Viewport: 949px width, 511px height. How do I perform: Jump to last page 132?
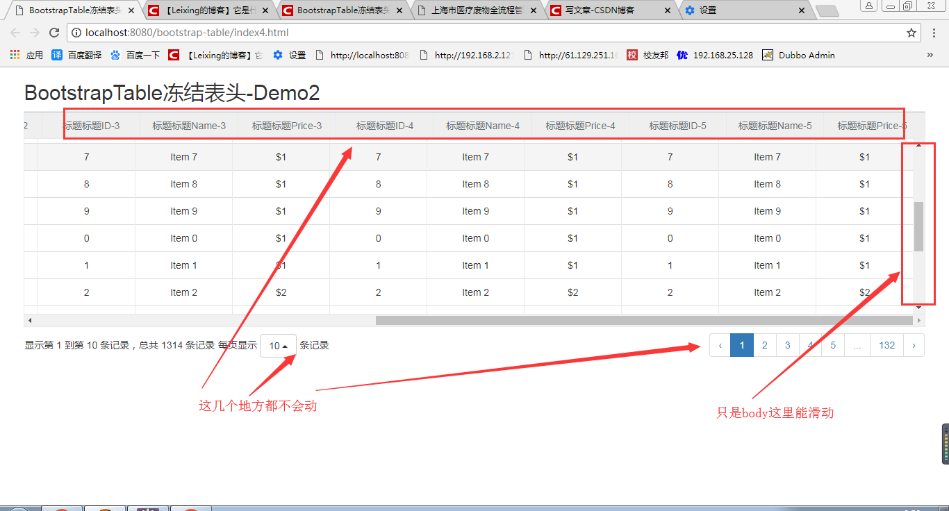click(x=886, y=345)
